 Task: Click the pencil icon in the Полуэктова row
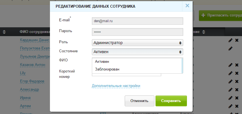coord(230,49)
